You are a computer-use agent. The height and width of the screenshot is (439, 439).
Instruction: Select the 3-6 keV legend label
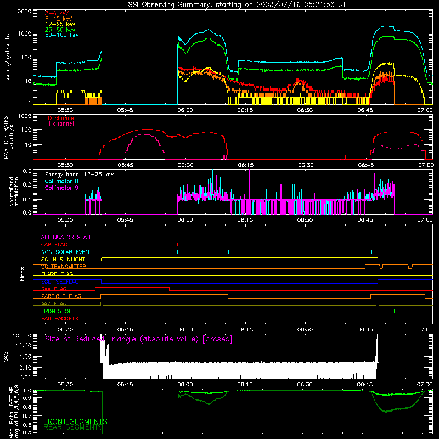[57, 13]
